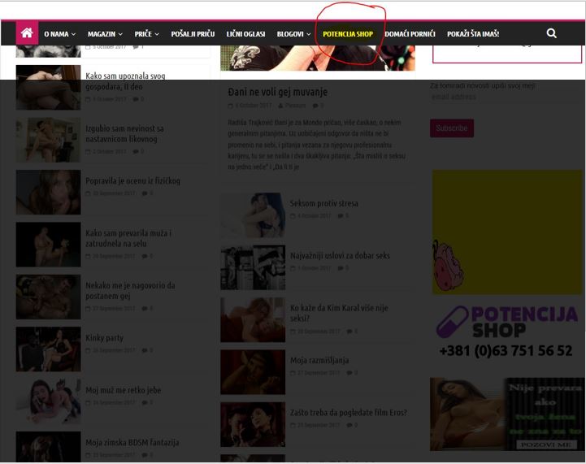Screen dimensions: 586x464
Task: Open thumbnail beside Seksom protiv stresa
Action: coord(253,215)
